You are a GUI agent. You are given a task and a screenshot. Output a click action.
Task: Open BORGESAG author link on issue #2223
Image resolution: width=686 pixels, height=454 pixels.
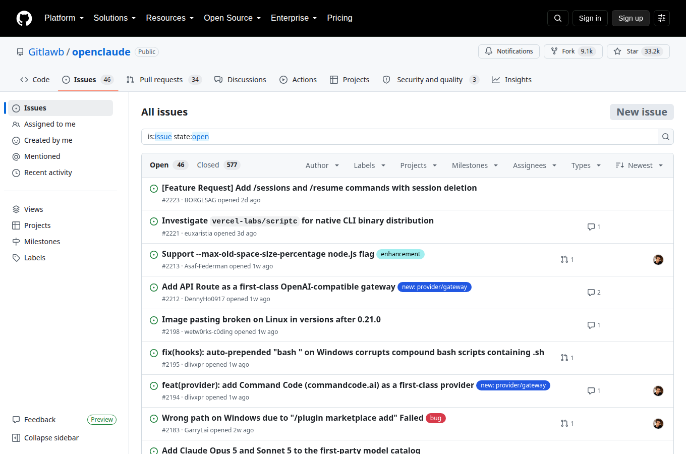200,200
